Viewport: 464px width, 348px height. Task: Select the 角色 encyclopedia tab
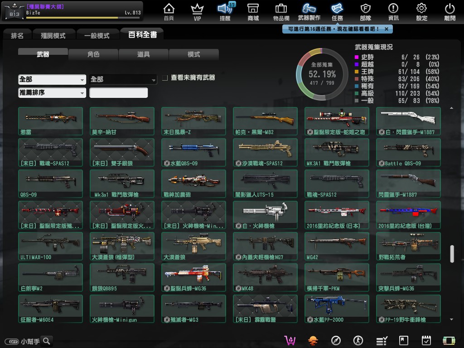tap(93, 54)
